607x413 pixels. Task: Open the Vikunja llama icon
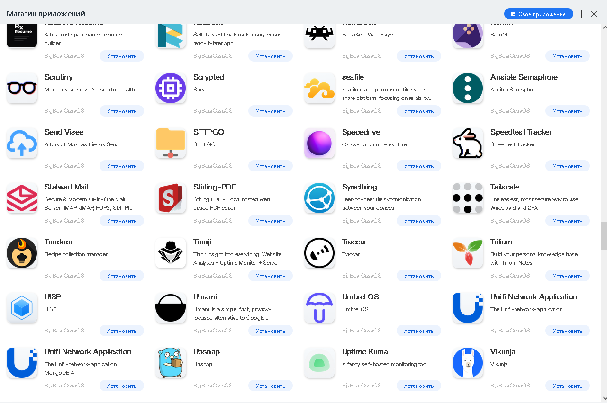(468, 363)
